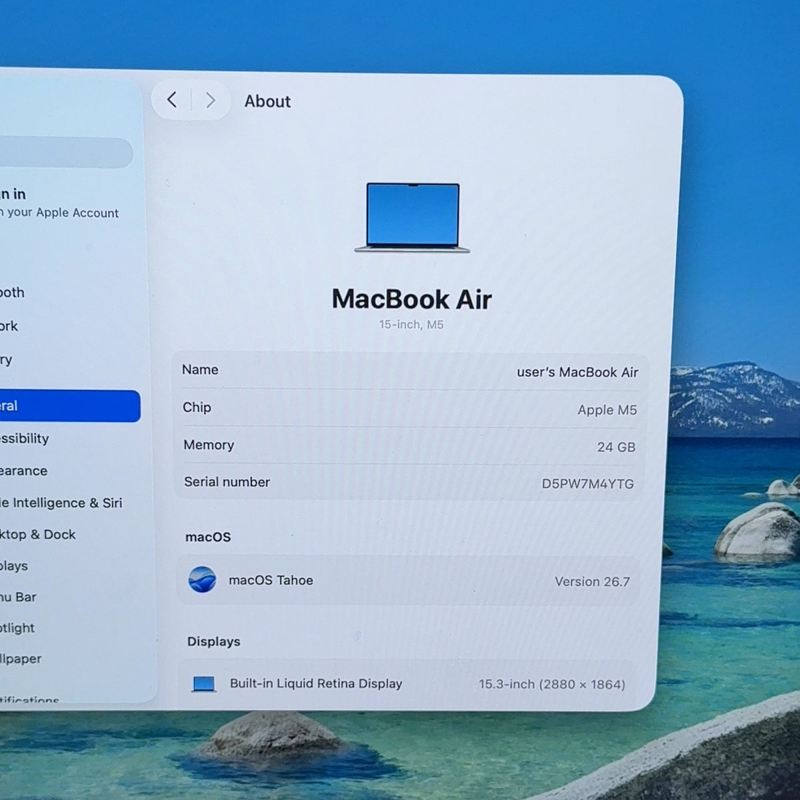The height and width of the screenshot is (800, 800).
Task: Click the "Serial number" row label
Action: tap(227, 481)
